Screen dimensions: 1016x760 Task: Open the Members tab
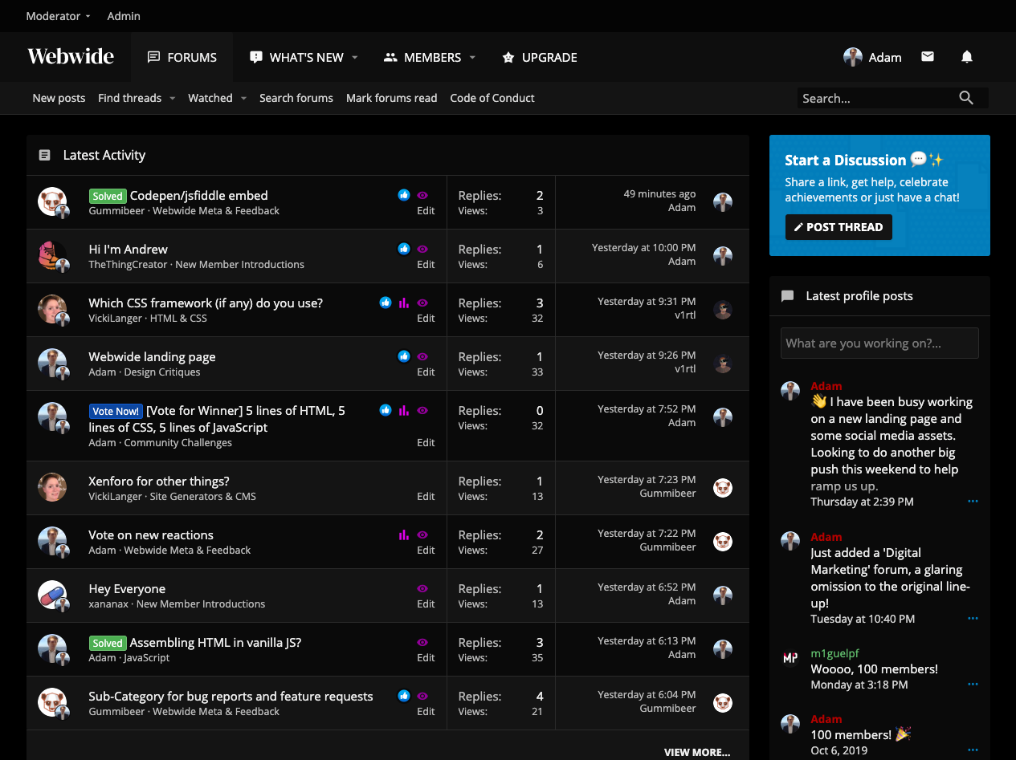(x=422, y=57)
